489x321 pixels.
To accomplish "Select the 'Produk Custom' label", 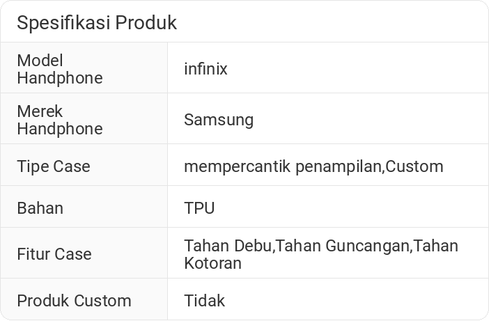I will pyautogui.click(x=74, y=301).
